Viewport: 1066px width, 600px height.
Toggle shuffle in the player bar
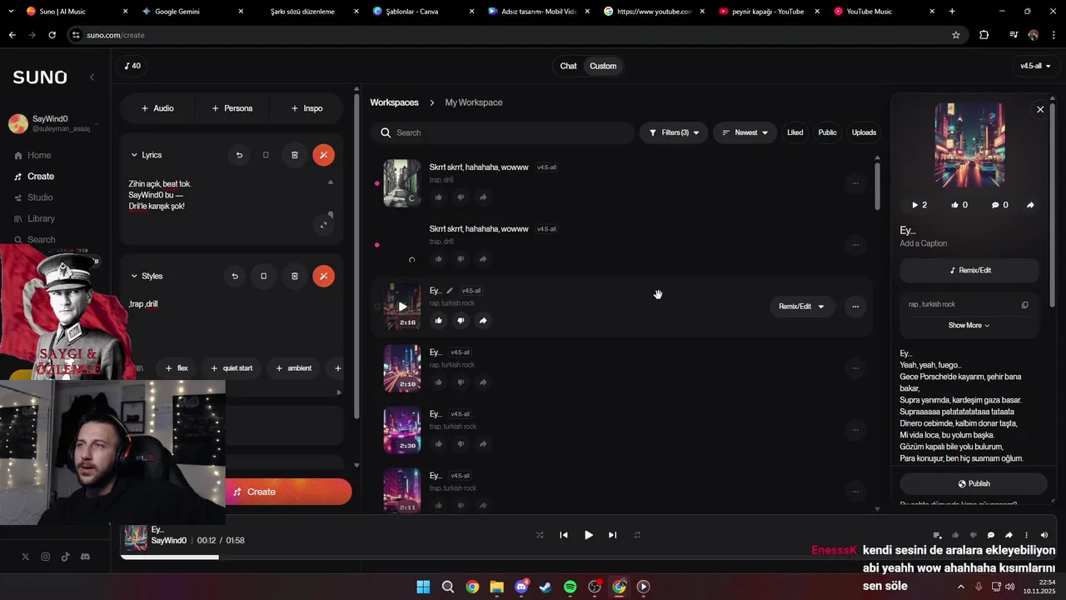click(x=540, y=535)
